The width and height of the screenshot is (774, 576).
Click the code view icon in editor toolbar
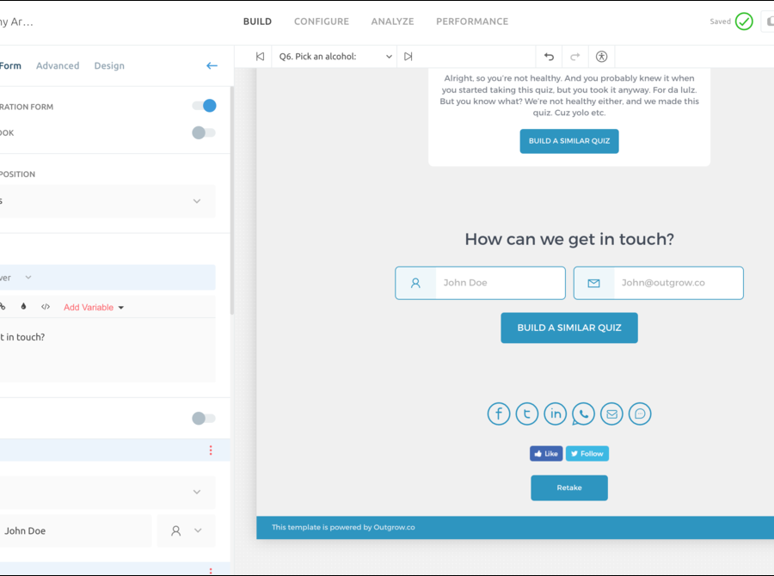click(x=46, y=307)
